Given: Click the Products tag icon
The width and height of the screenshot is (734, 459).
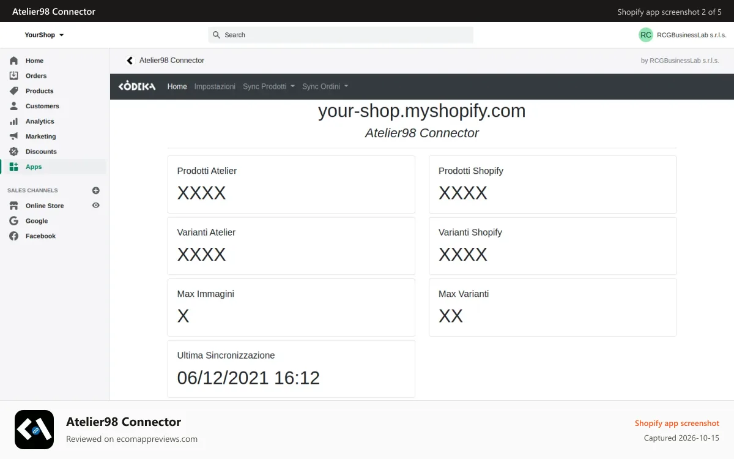Looking at the screenshot, I should (13, 91).
